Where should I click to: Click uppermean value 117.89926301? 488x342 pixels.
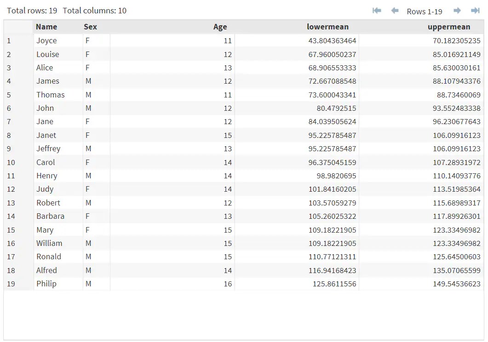pos(457,216)
